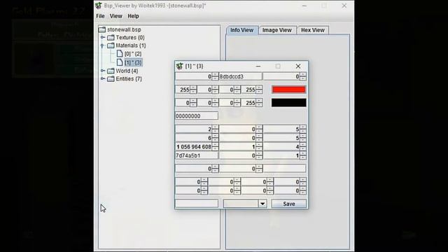Select the Entities (7) label
Screen dimensions: 448x252
click(129, 78)
